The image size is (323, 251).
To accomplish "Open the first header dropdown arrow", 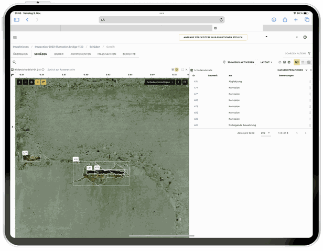I will (266, 37).
